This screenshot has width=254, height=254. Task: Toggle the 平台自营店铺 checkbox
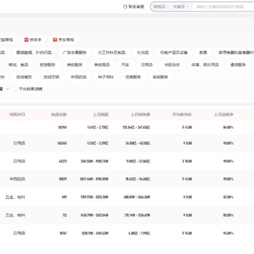pyautogui.click(x=14, y=89)
